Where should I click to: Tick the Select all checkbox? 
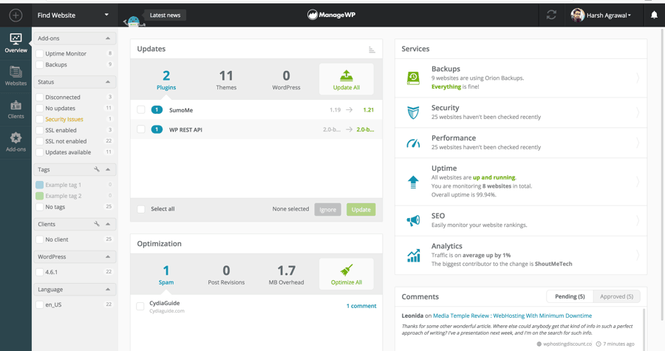[x=141, y=209]
